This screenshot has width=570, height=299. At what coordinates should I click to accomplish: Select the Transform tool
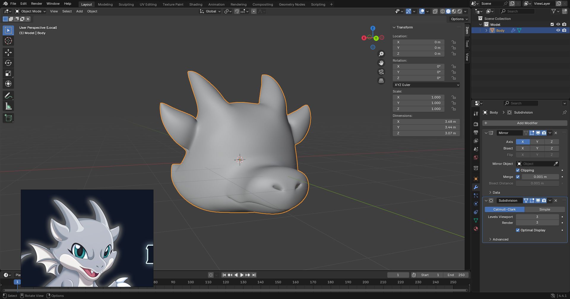pos(8,84)
